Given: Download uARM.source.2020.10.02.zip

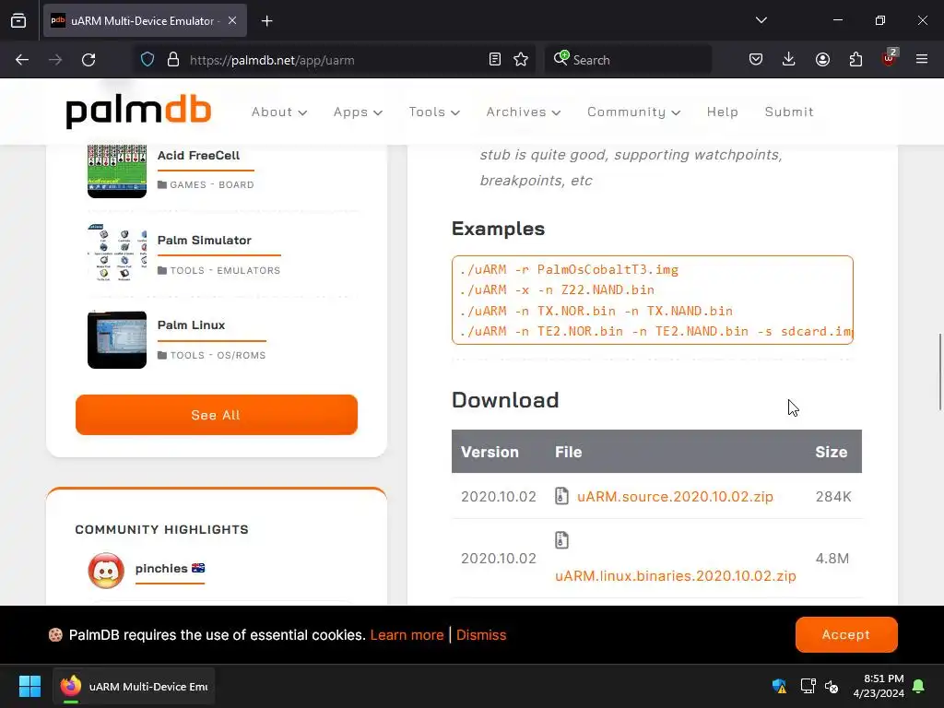Looking at the screenshot, I should pos(675,497).
